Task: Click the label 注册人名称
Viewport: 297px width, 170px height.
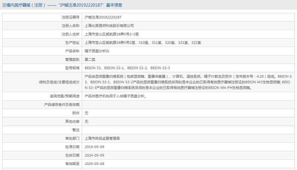Action: [x=70, y=26]
